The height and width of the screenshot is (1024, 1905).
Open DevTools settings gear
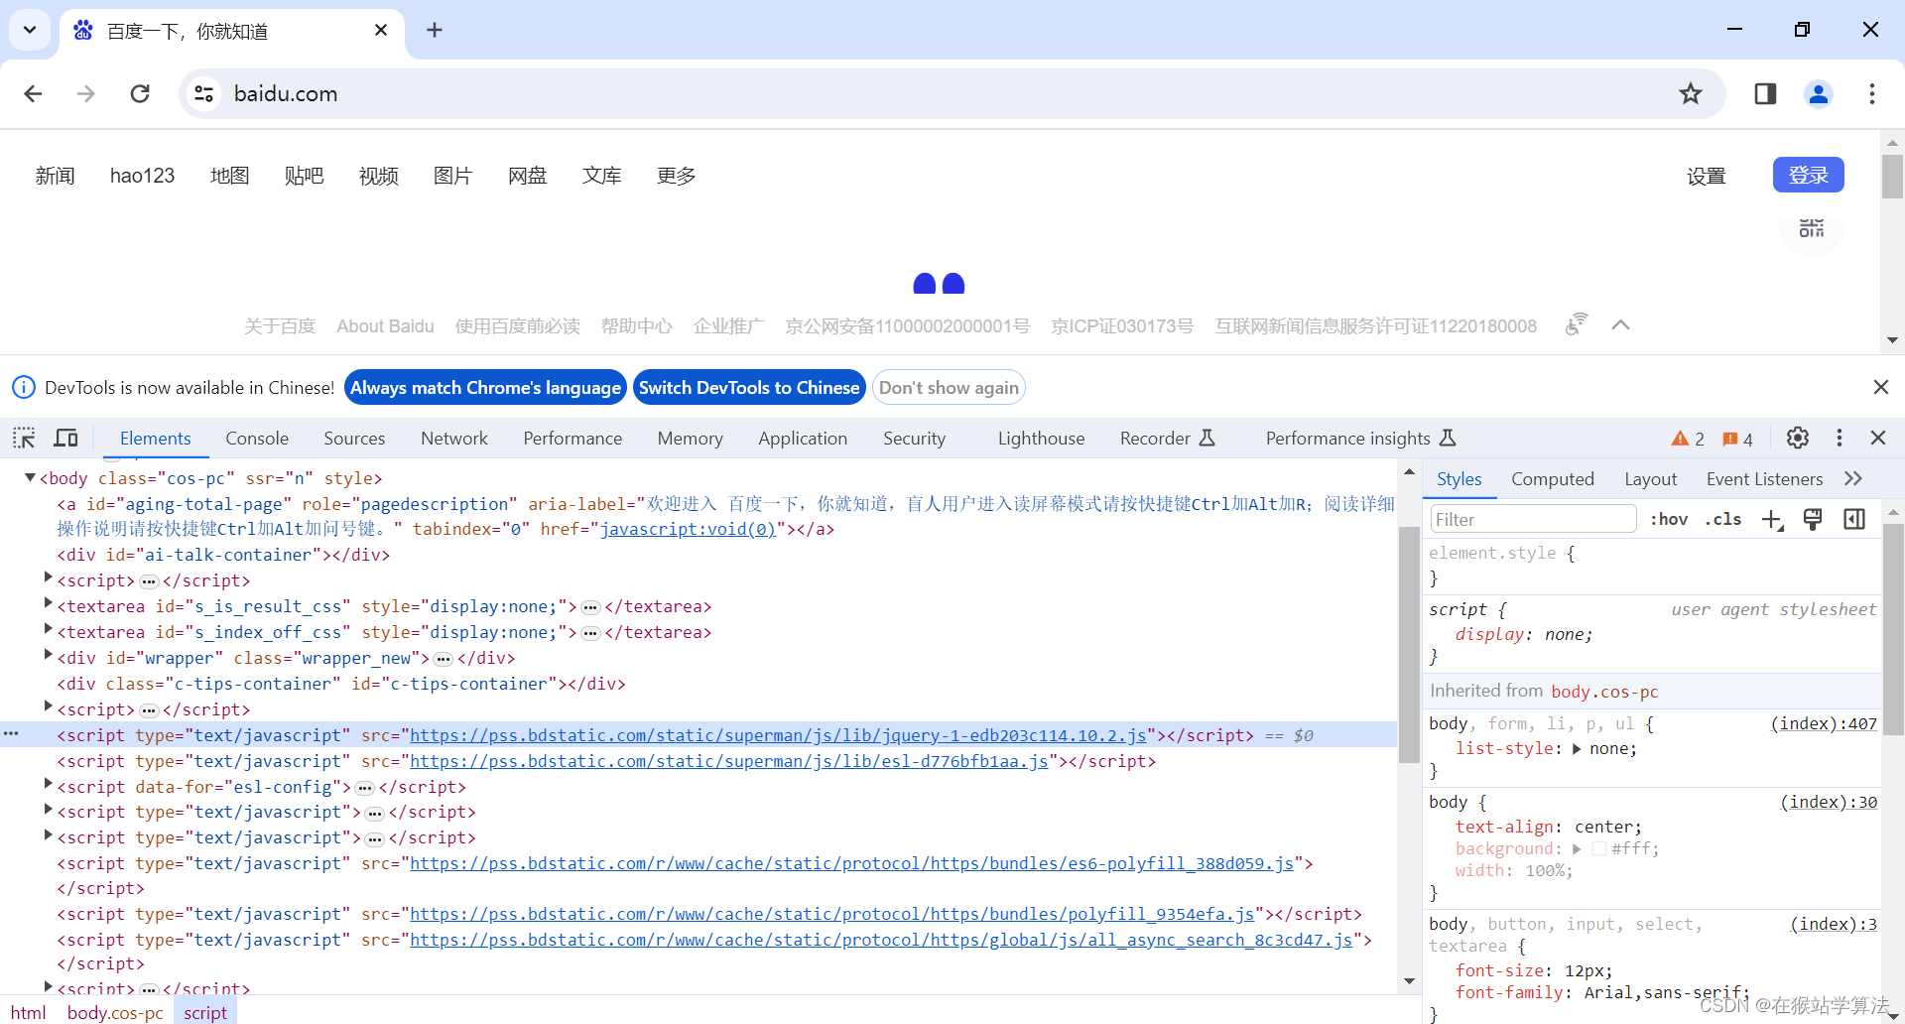(x=1798, y=438)
